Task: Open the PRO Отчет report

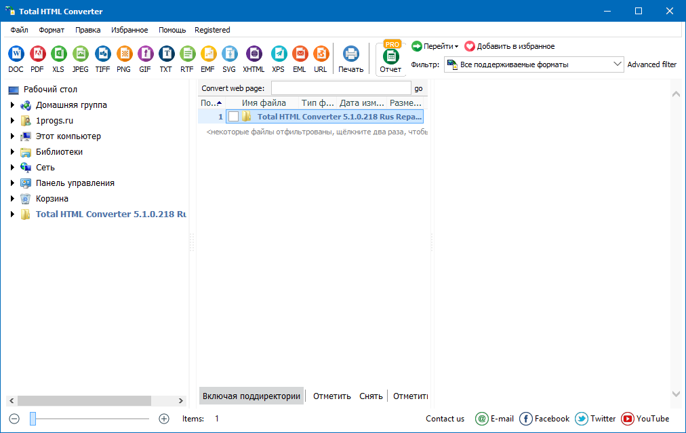Action: pos(390,58)
